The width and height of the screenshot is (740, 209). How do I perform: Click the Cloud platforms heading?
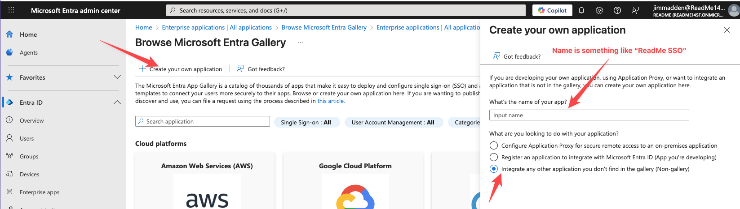pyautogui.click(x=161, y=144)
